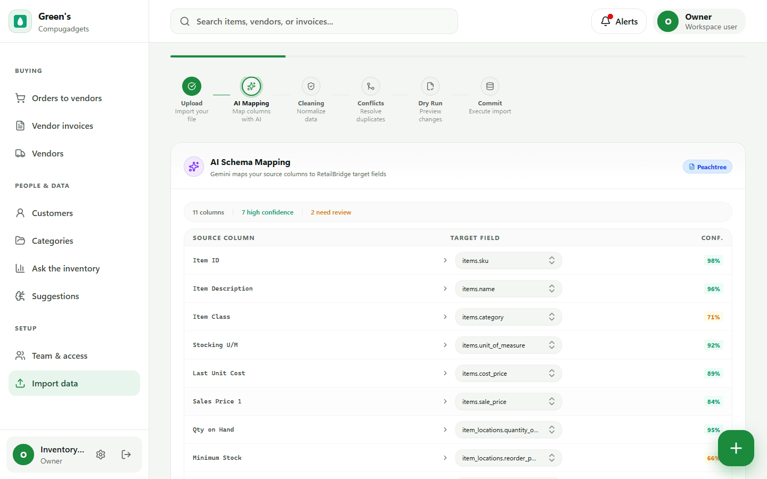Click the logout icon in footer
Screen dimensions: 767x479
[126, 455]
